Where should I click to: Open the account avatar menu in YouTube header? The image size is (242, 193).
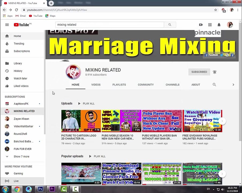point(230,25)
